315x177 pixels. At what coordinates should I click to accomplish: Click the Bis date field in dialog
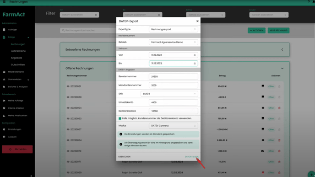174,64
